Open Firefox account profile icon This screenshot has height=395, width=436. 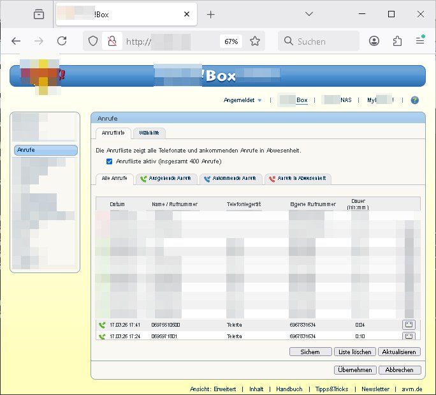(374, 41)
